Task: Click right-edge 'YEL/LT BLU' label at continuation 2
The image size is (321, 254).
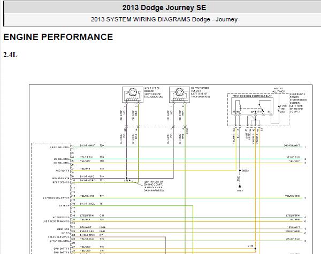Action: (293, 157)
